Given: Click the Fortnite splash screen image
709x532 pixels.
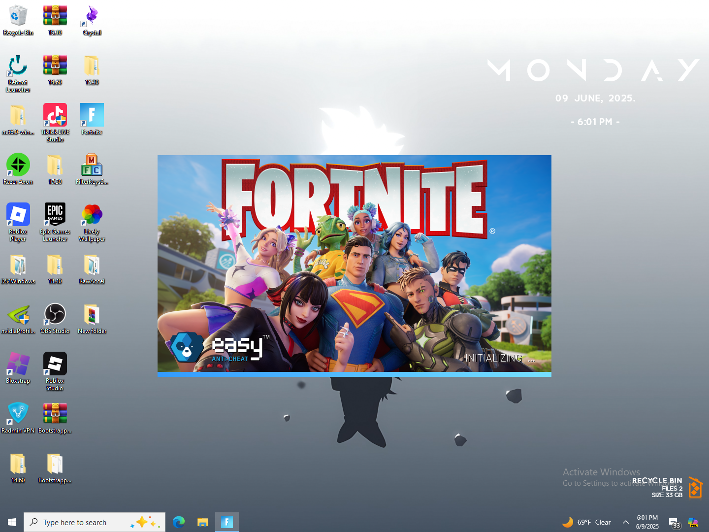Looking at the screenshot, I should [x=354, y=264].
